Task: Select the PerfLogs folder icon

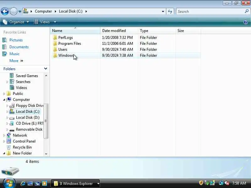Action: 55,38
